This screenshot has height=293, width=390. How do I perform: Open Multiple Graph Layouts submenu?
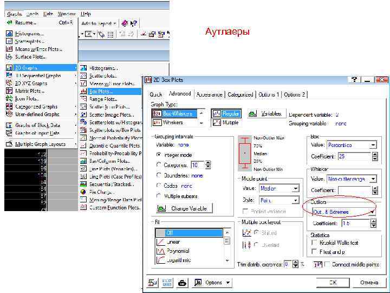[41, 144]
